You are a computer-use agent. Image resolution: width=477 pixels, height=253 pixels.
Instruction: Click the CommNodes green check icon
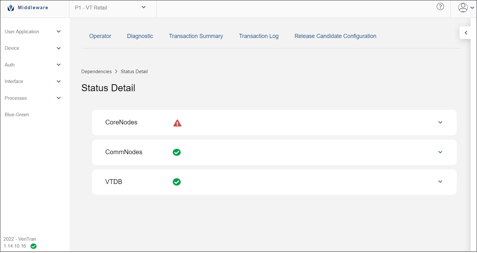tap(177, 152)
